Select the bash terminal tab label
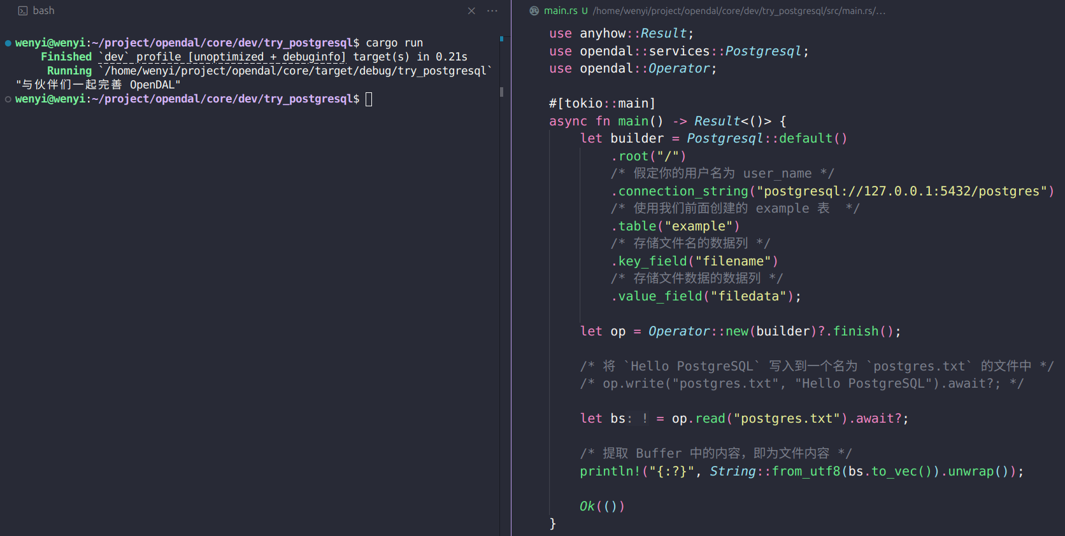1065x536 pixels. (43, 11)
